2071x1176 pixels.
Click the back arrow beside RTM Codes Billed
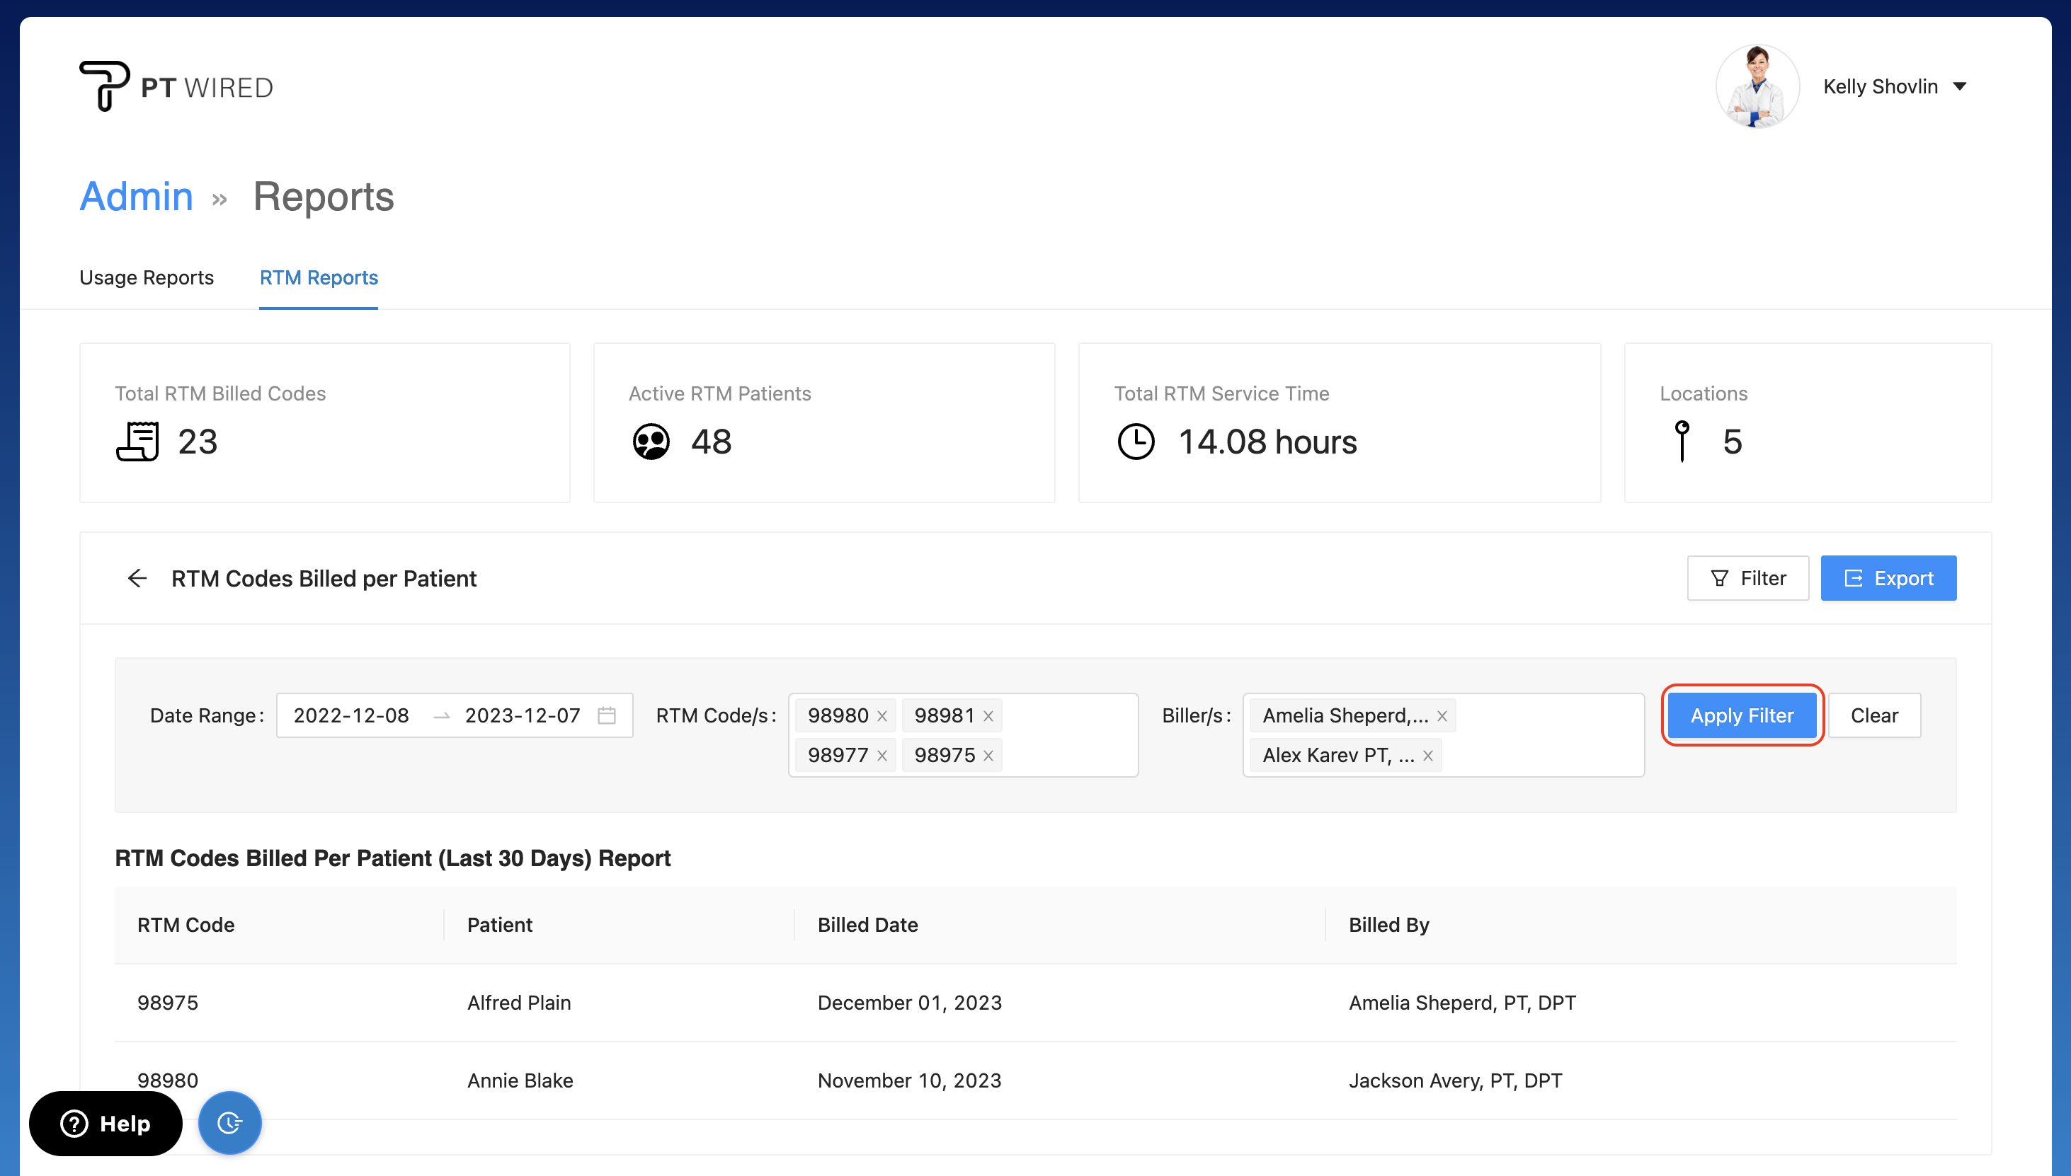click(x=137, y=578)
